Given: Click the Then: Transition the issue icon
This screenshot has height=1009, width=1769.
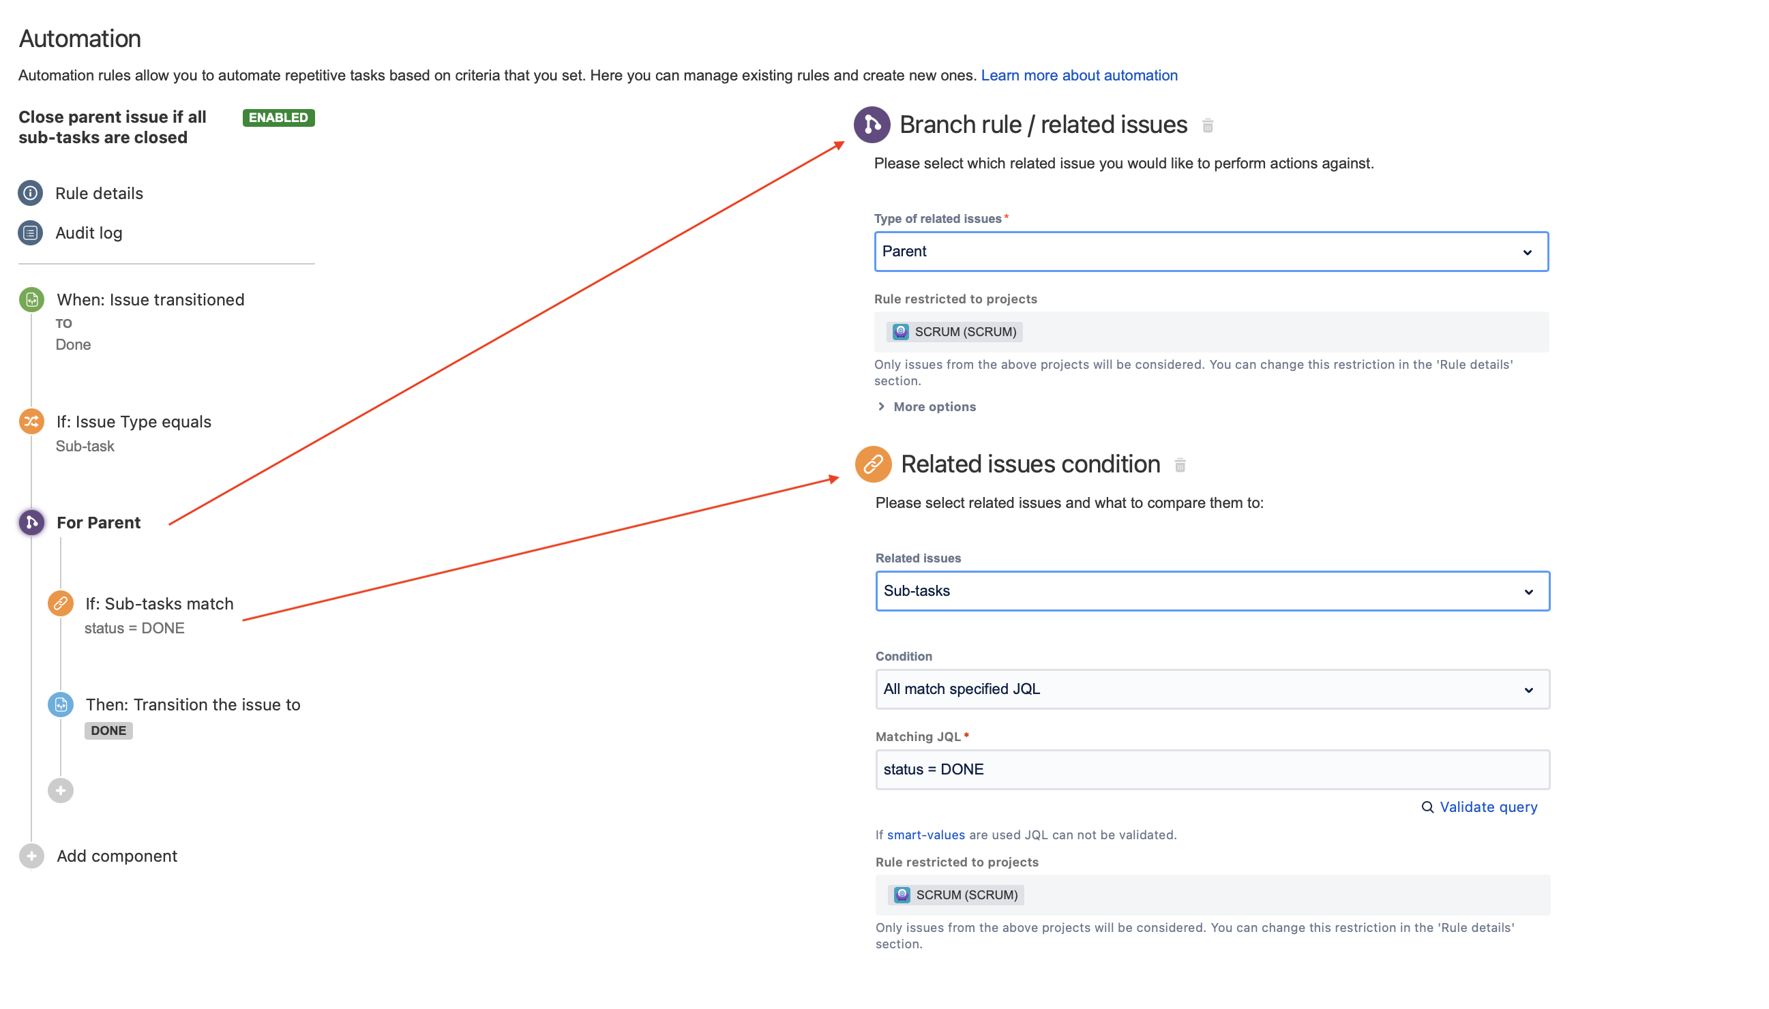Looking at the screenshot, I should (x=60, y=704).
